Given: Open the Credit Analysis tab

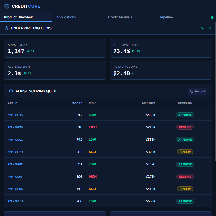Looking at the screenshot, I should coord(120,17).
